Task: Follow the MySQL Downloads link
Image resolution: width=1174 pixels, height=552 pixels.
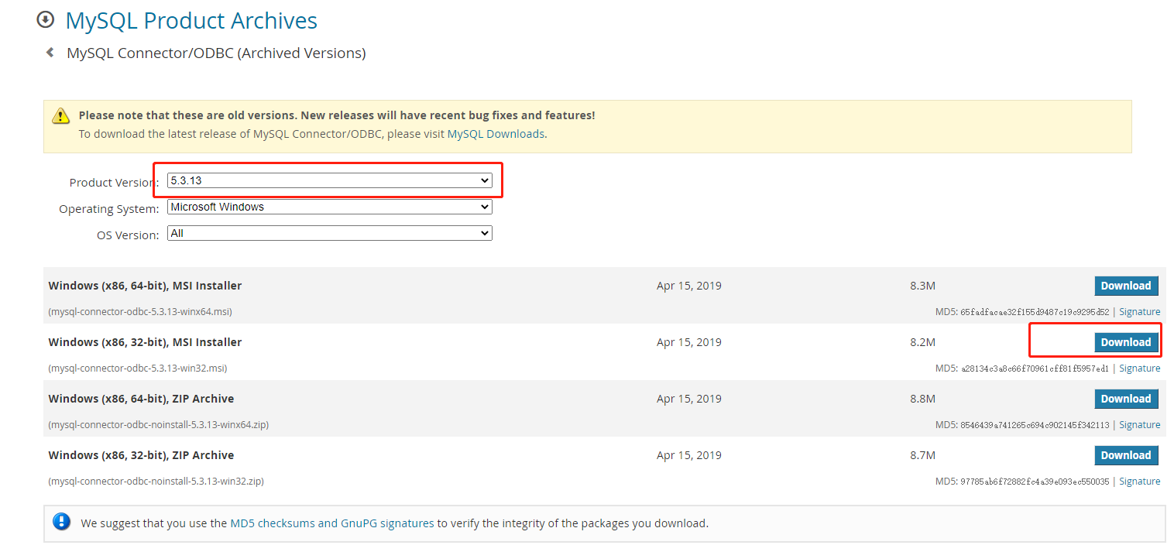Action: tap(496, 133)
